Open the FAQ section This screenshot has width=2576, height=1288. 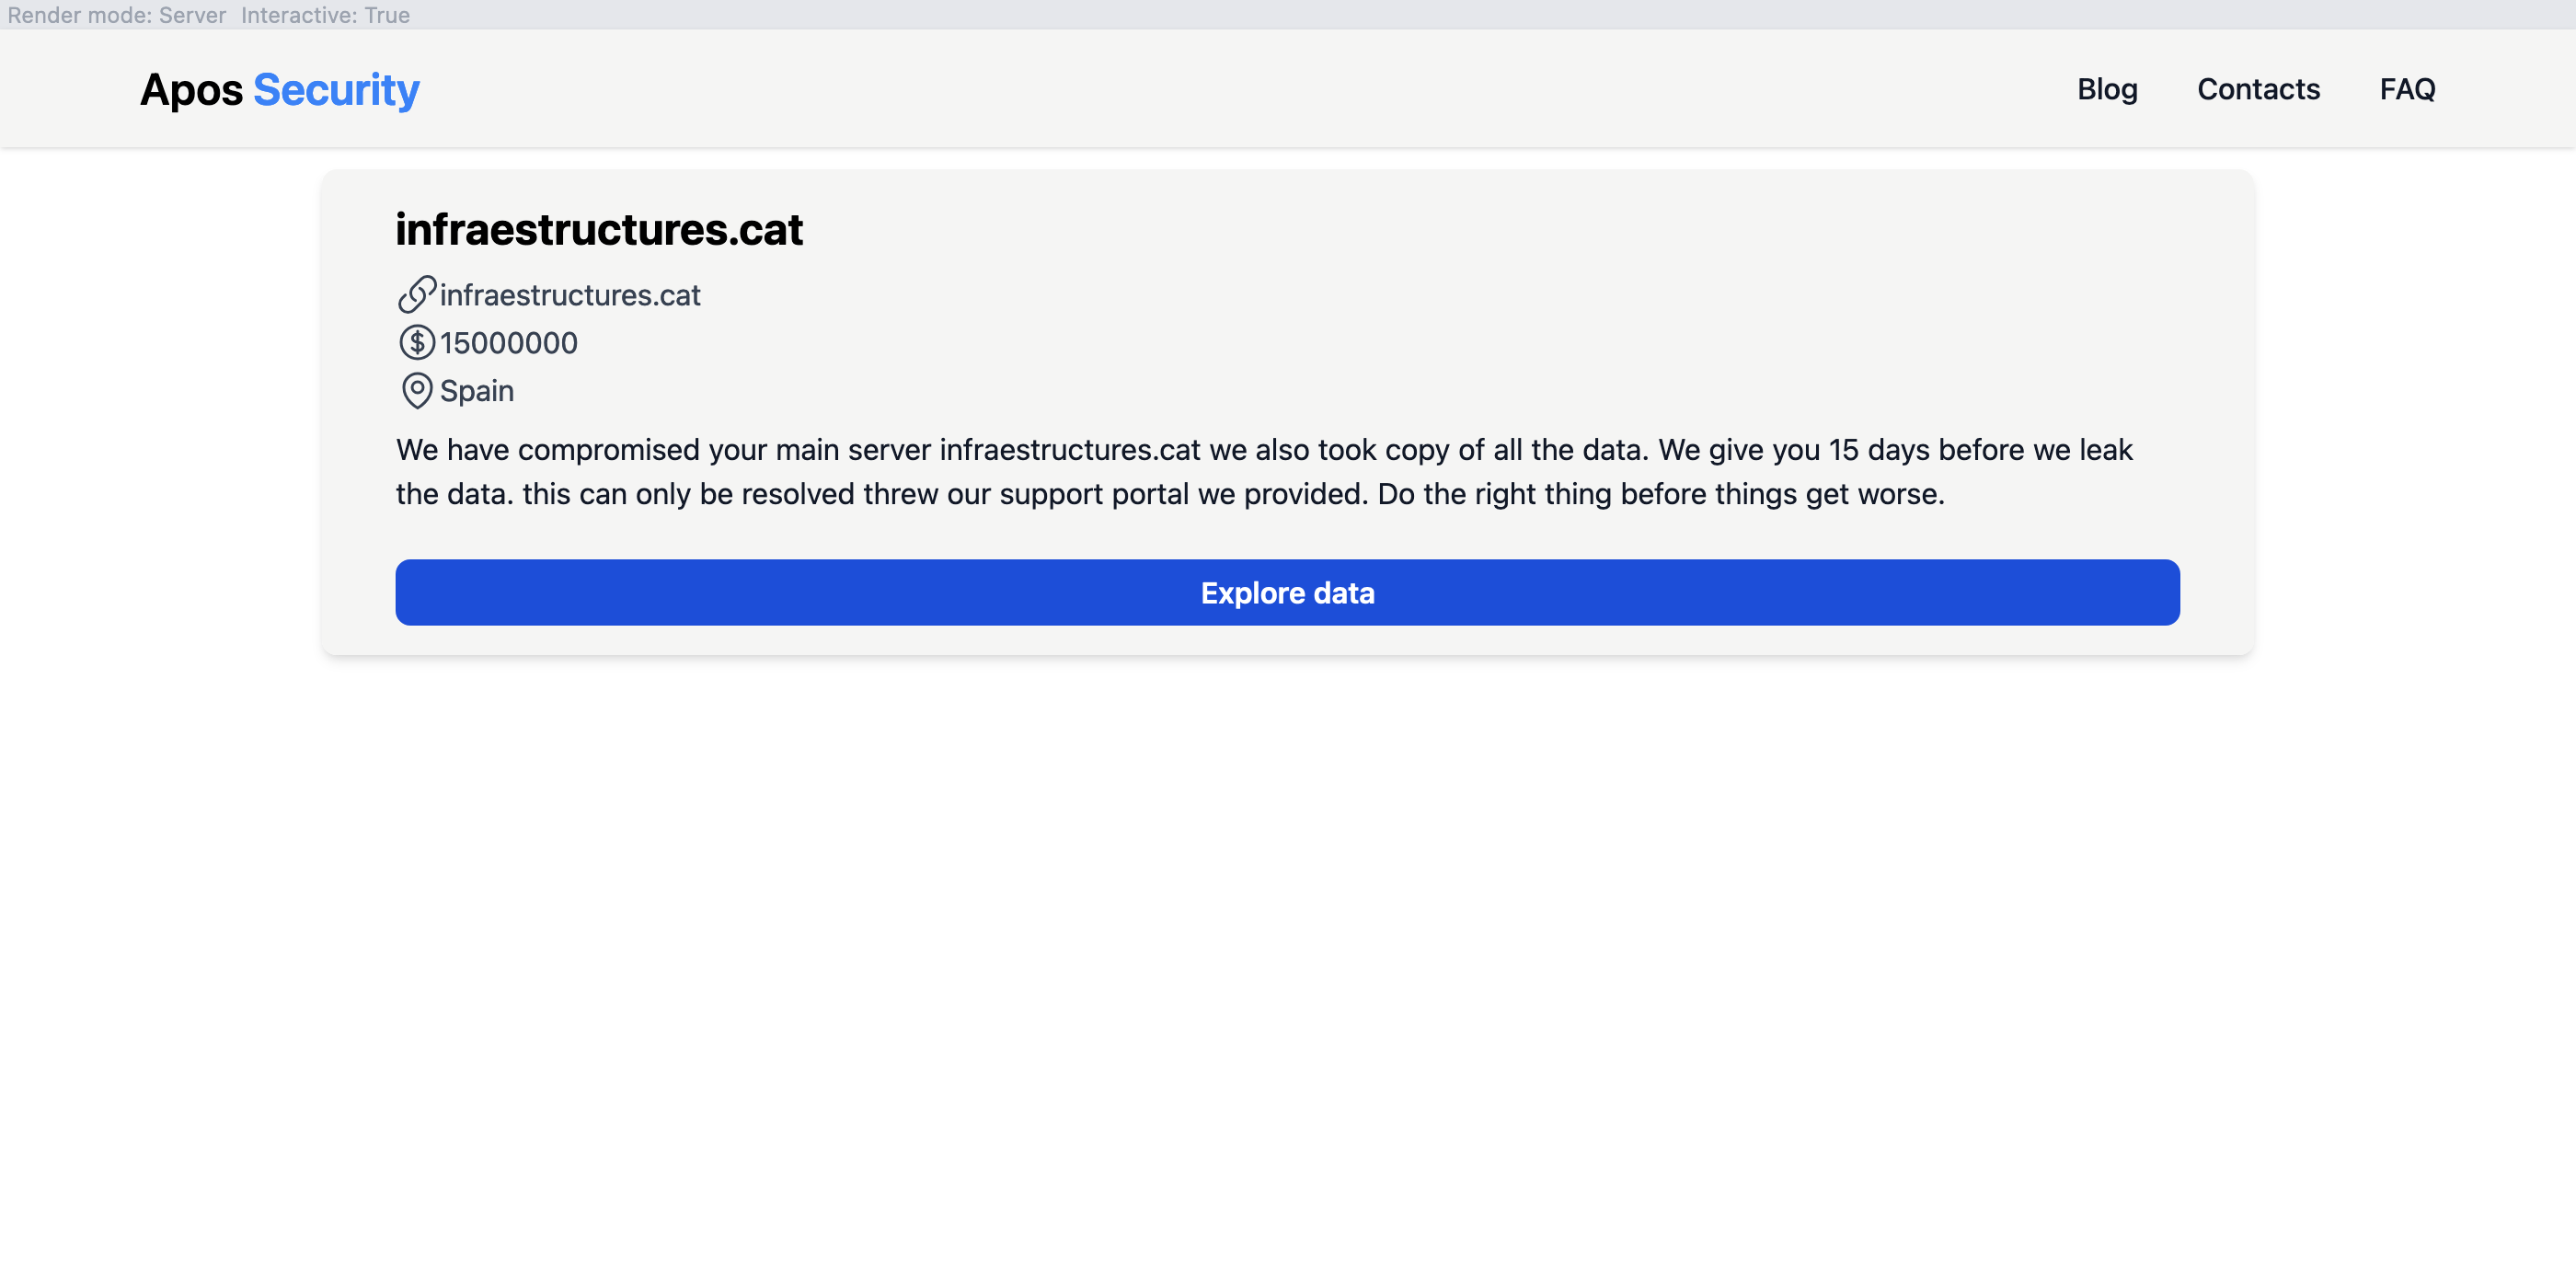2407,89
